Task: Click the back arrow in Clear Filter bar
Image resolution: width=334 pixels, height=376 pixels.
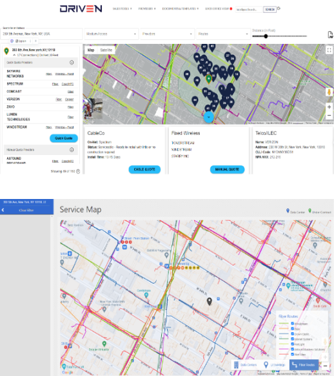Action: click(x=3, y=210)
